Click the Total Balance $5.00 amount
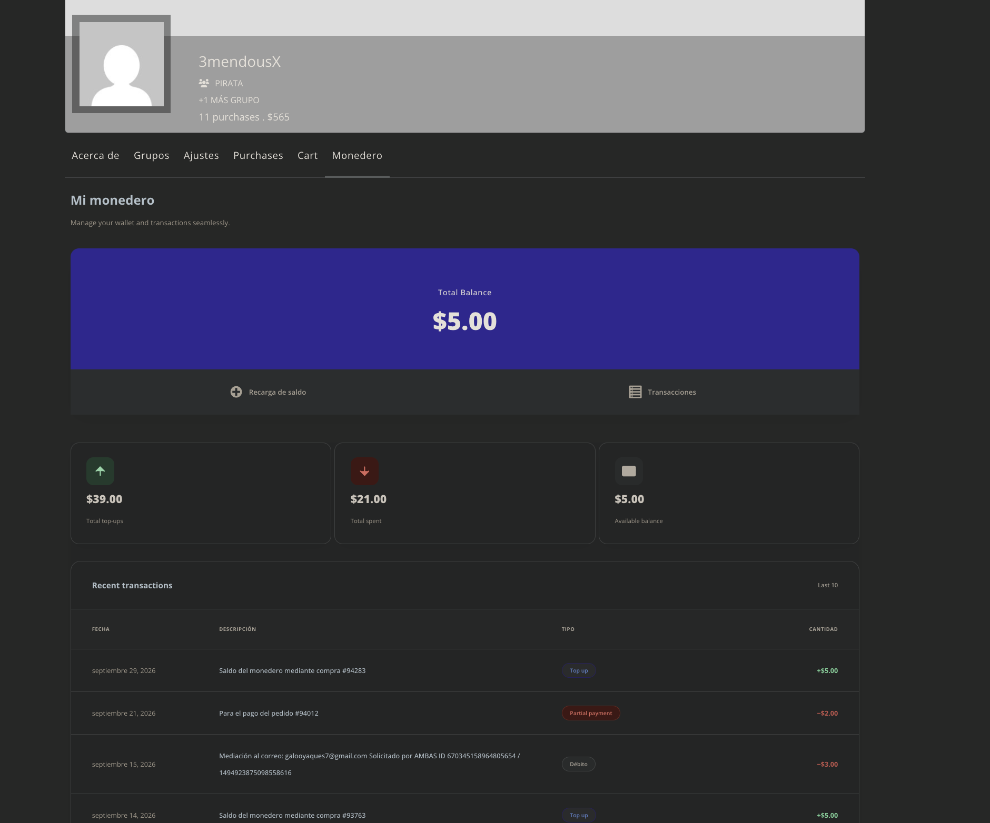 click(464, 321)
